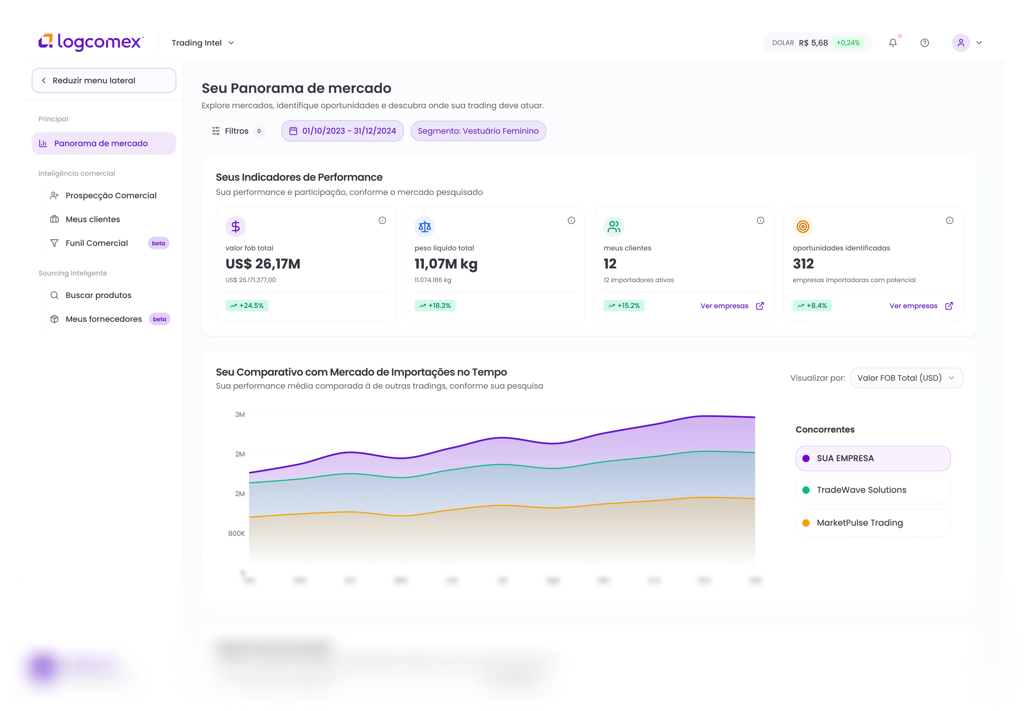
Task: Open the help question mark icon
Action: click(924, 43)
